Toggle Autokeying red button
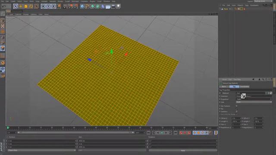276x155 pixels. [x=185, y=133]
